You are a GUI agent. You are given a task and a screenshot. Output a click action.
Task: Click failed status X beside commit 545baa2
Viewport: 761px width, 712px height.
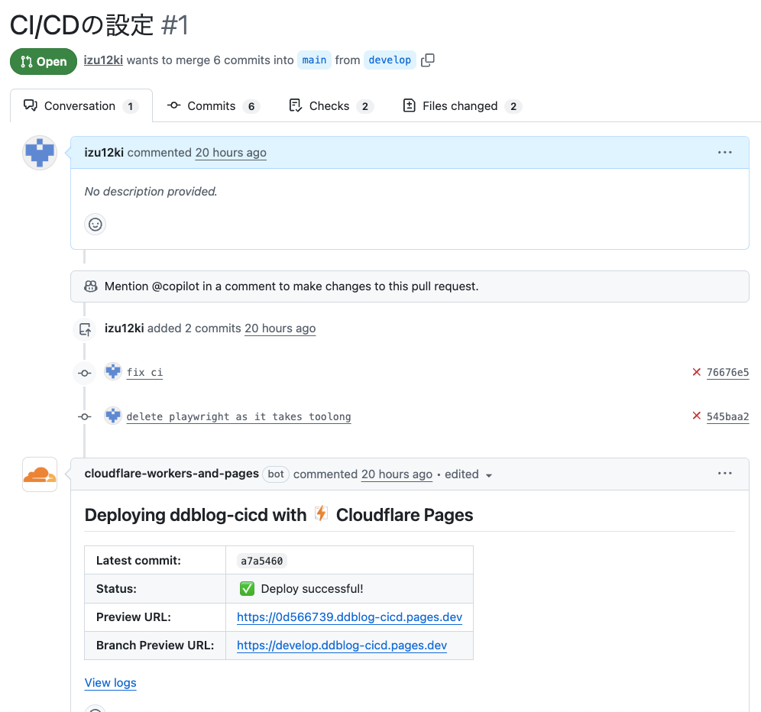[x=696, y=416]
